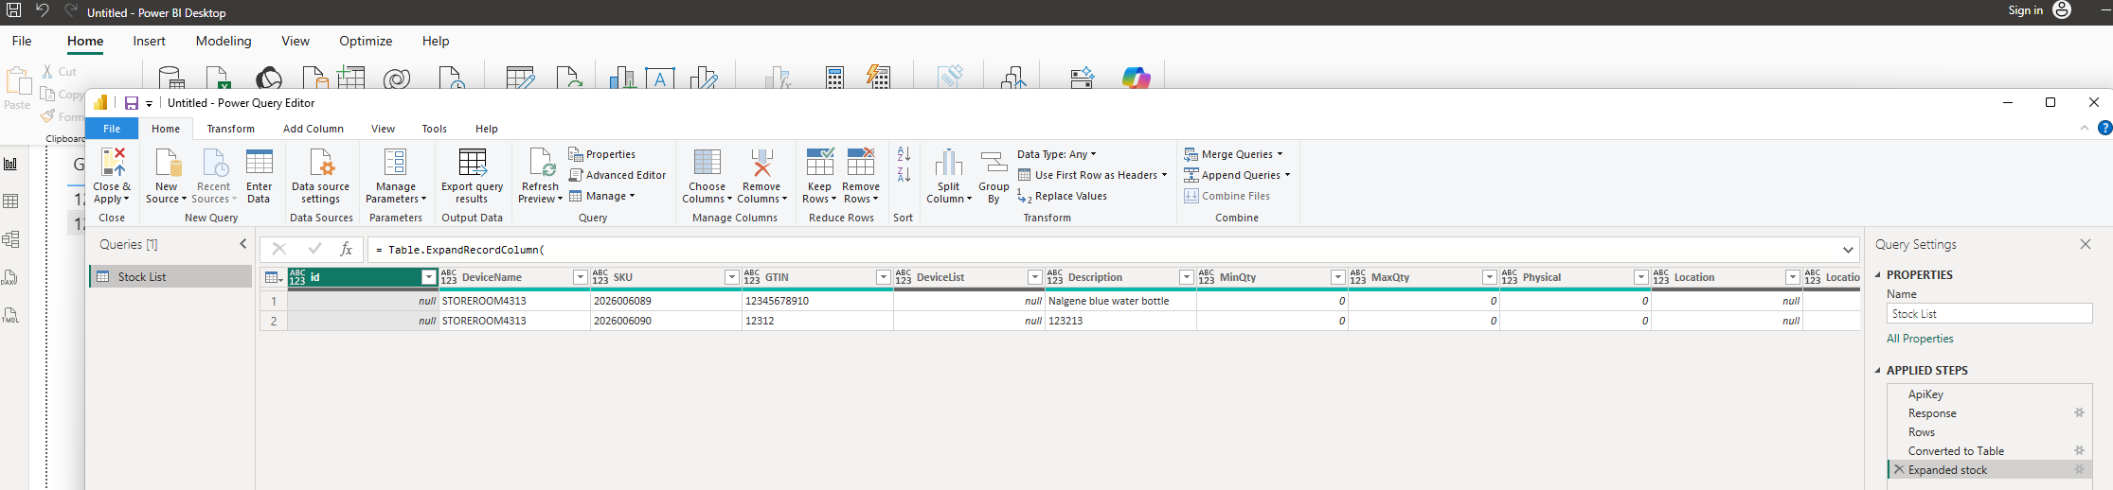Open Modeling tab in Power BI Desktop
Image resolution: width=2113 pixels, height=490 pixels.
pyautogui.click(x=224, y=41)
